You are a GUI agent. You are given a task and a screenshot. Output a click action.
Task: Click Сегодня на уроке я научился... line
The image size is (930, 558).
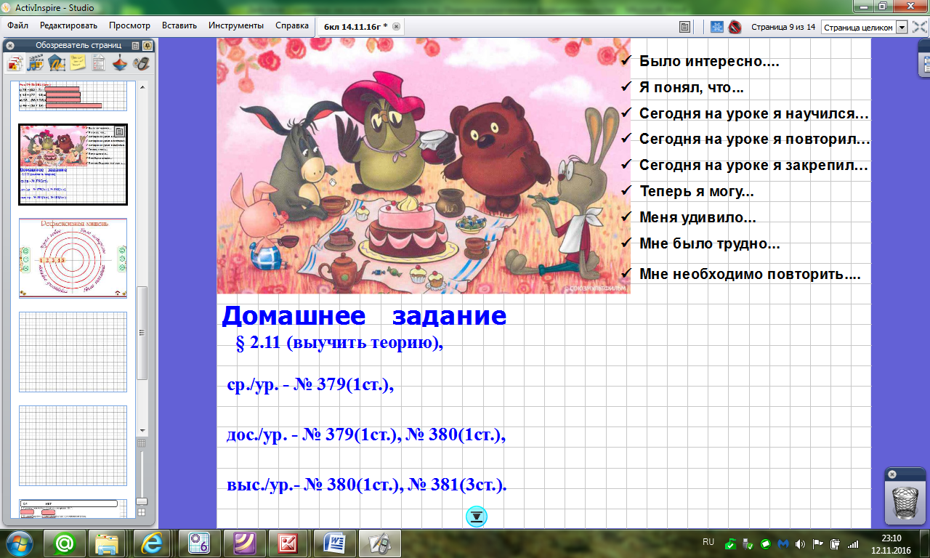(x=754, y=114)
